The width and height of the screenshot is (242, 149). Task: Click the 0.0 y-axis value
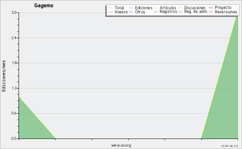14,139
